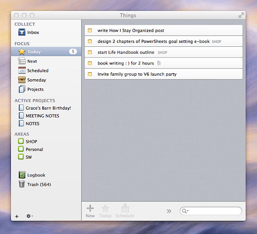Click the Trash can icon

[x=22, y=184]
